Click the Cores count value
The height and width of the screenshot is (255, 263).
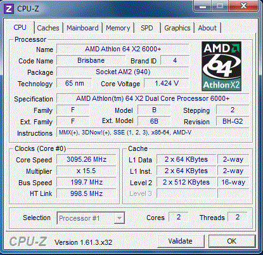[179, 217]
